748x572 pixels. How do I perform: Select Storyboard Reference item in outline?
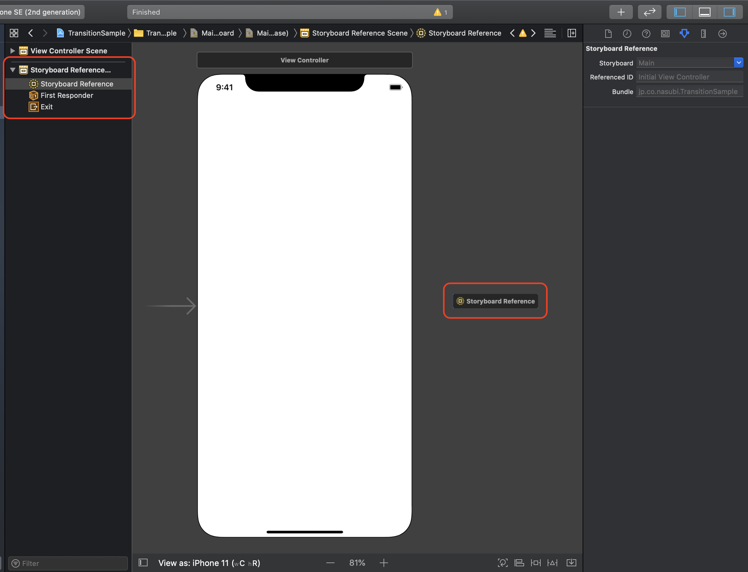[x=68, y=84]
